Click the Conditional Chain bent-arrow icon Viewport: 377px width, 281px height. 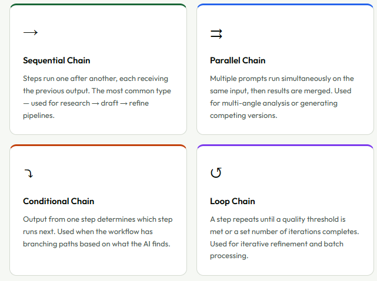pos(29,173)
